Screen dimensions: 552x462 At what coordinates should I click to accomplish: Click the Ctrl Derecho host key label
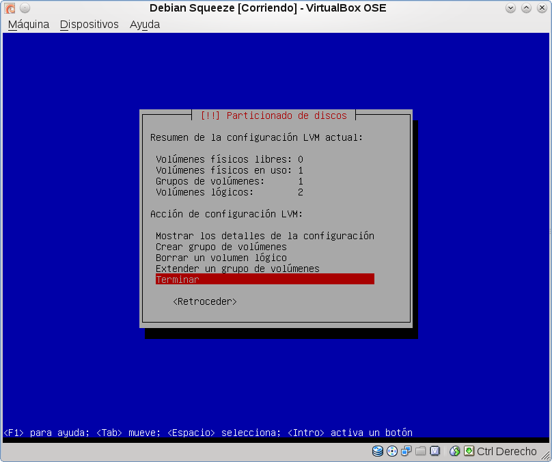click(x=507, y=451)
